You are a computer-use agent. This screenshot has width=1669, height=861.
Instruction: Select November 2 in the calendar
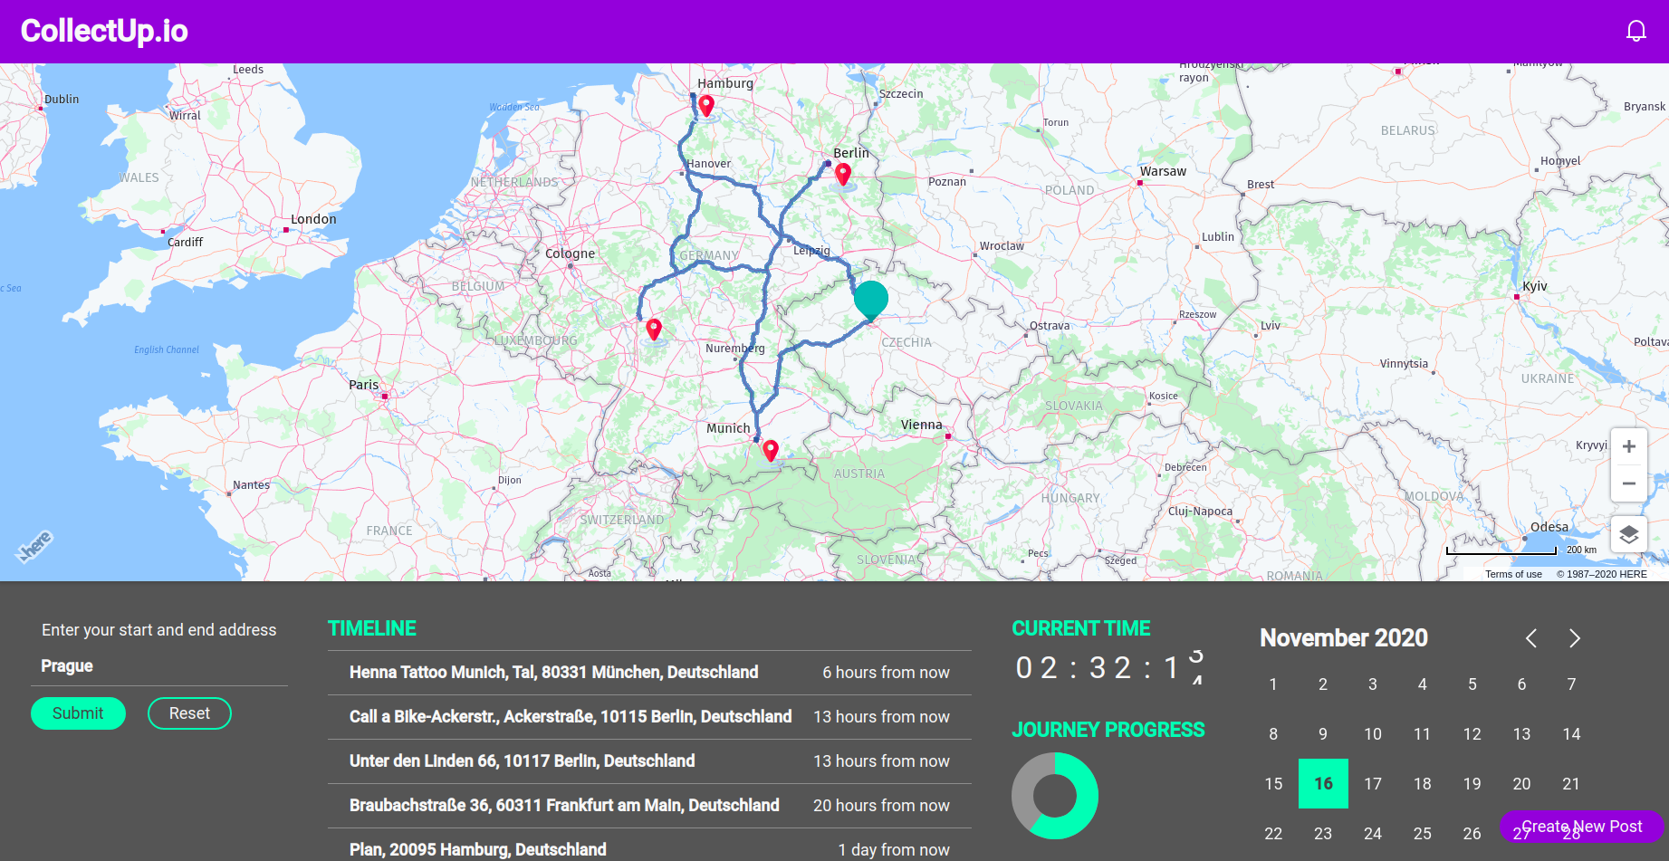point(1323,684)
